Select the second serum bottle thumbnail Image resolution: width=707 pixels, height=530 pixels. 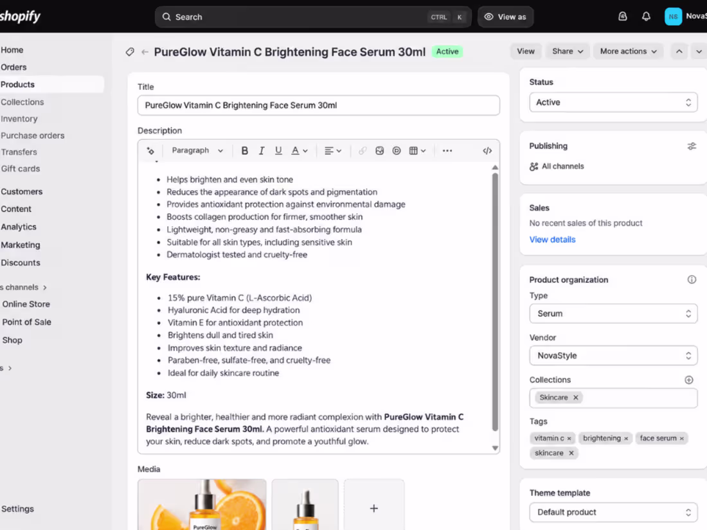(x=305, y=505)
